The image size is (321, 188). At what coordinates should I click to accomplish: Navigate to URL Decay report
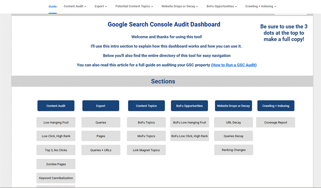pos(233,122)
